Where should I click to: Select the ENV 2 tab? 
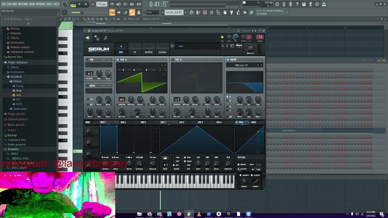(x=123, y=122)
